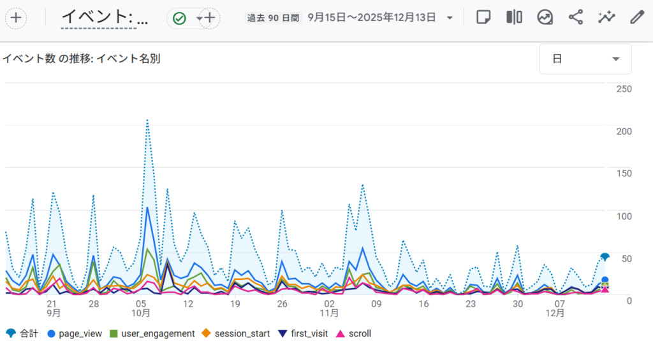Click the pencil icon to customize report
Screen dimensions: 653x348
636,18
